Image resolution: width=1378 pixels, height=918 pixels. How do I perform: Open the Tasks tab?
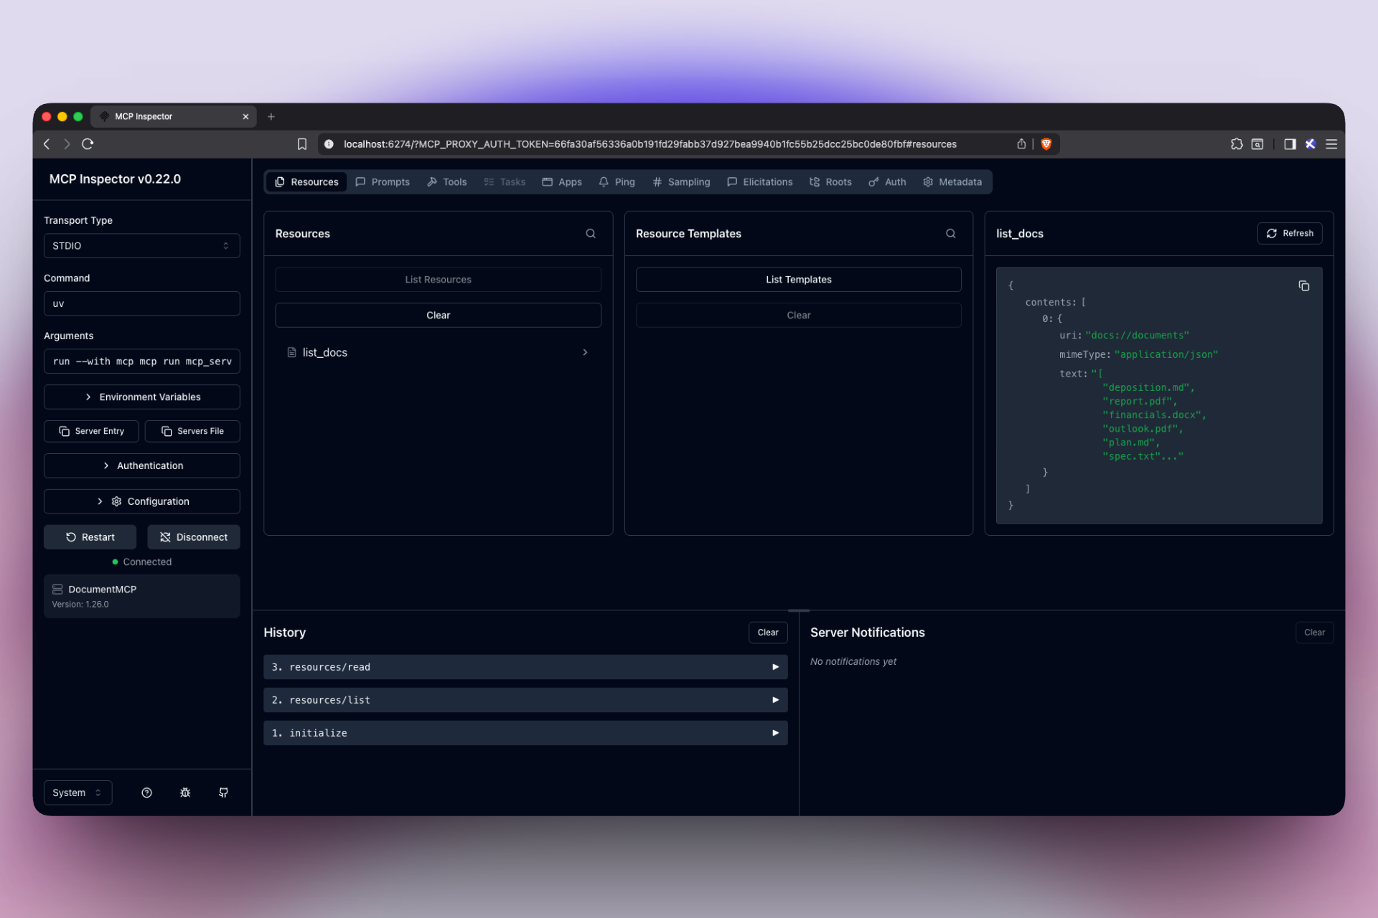505,182
